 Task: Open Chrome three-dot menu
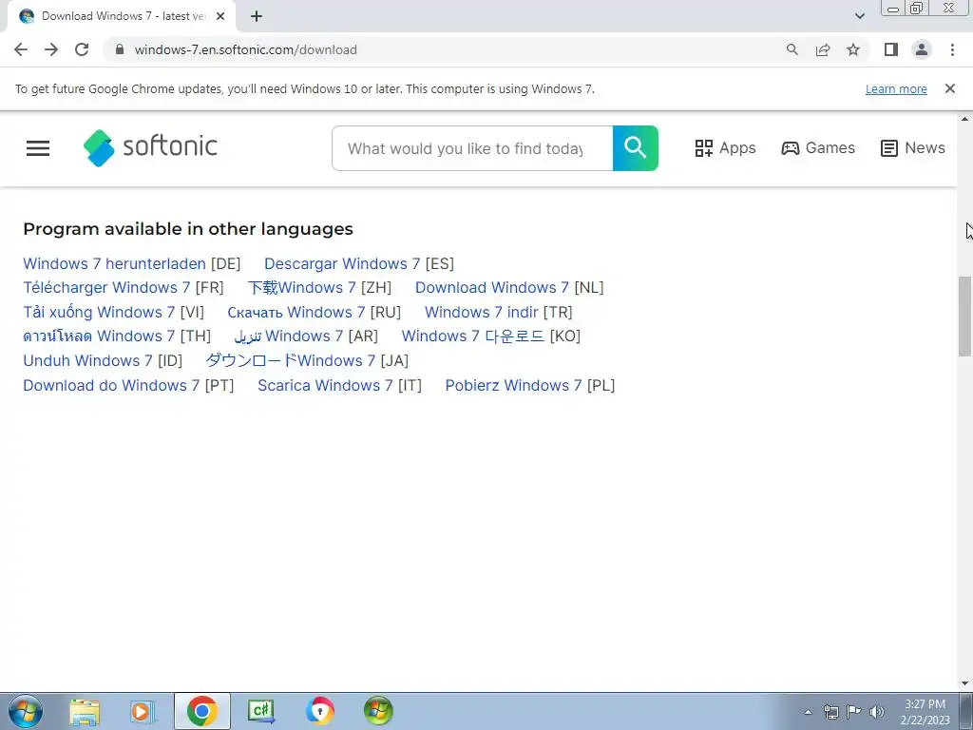(952, 49)
